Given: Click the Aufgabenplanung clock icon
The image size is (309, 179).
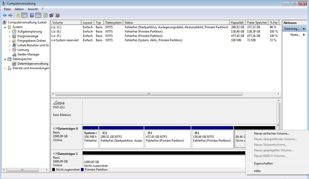Looking at the screenshot, I should point(14,32).
